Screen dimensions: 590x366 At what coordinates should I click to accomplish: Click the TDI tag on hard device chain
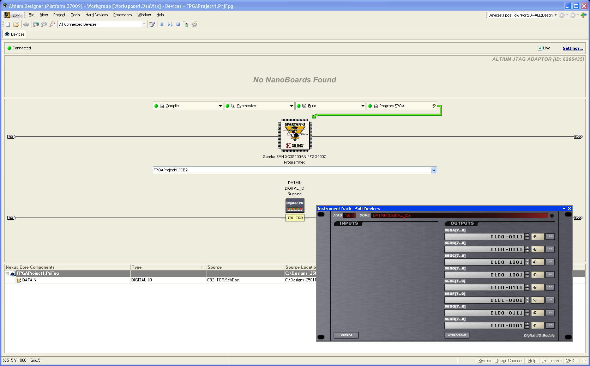pos(11,137)
